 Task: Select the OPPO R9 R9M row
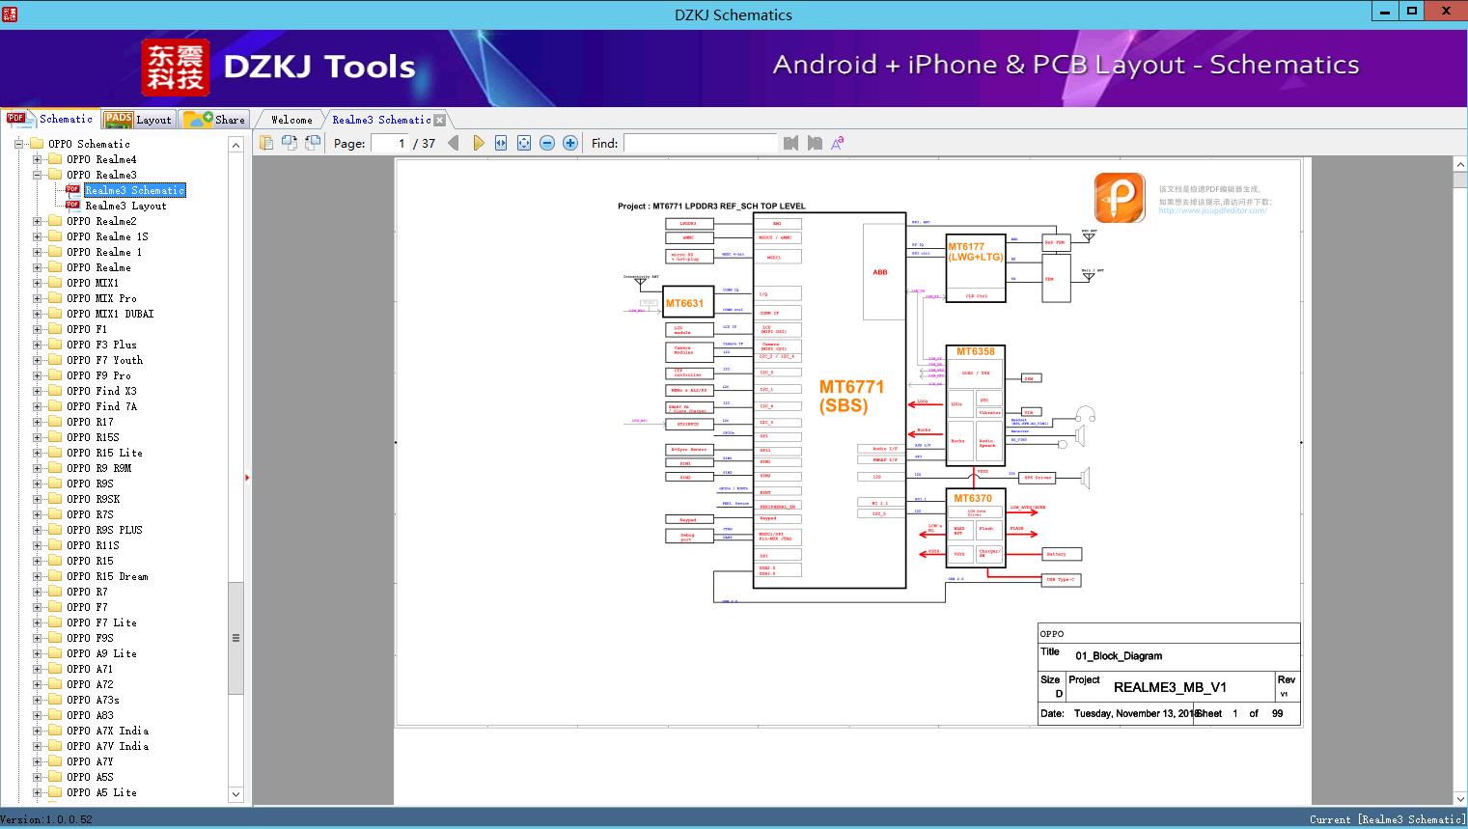click(98, 468)
